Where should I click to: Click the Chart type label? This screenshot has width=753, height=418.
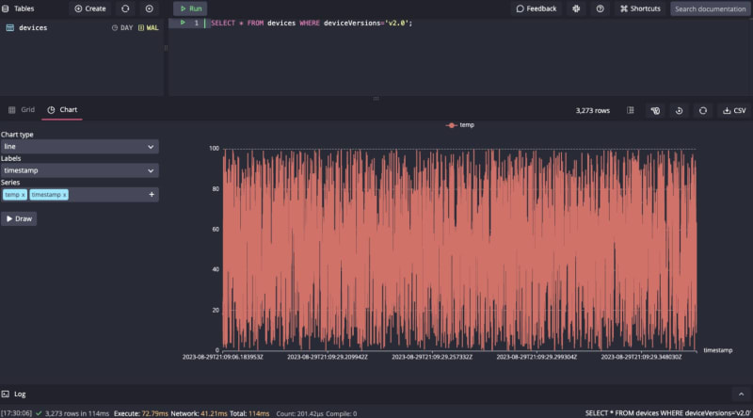point(17,135)
